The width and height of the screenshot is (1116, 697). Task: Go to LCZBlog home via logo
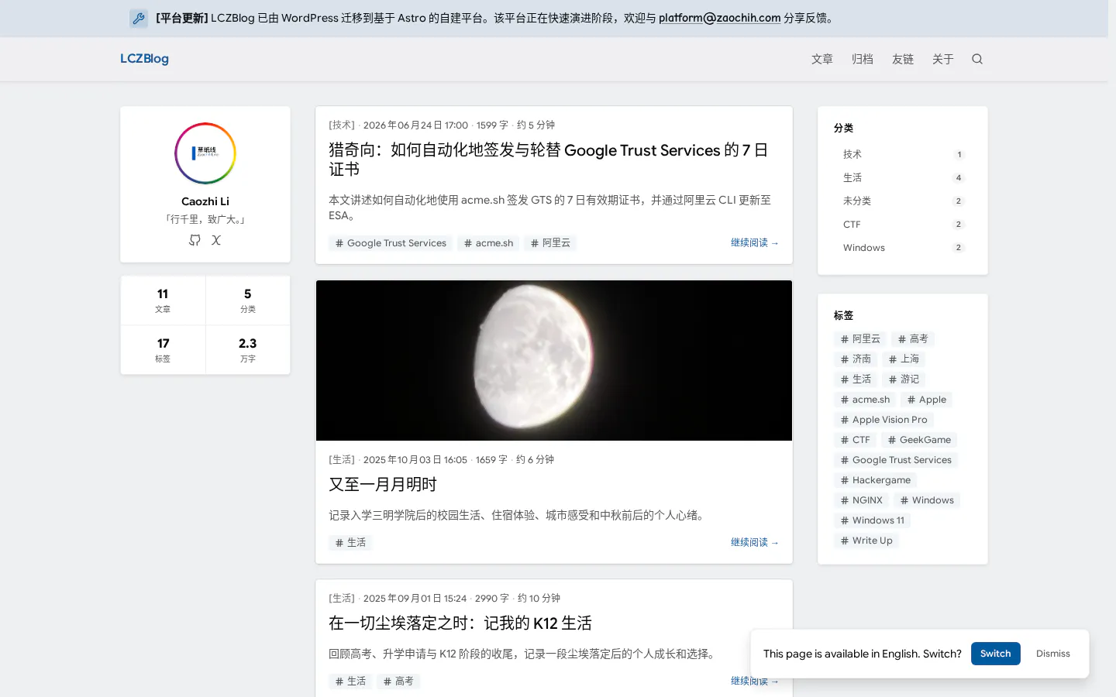(144, 59)
